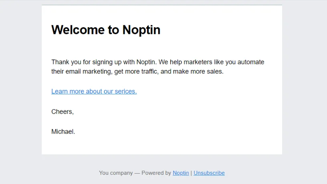The height and width of the screenshot is (184, 327).
Task: Open the "Learn more about our serices." link
Action: [x=94, y=91]
